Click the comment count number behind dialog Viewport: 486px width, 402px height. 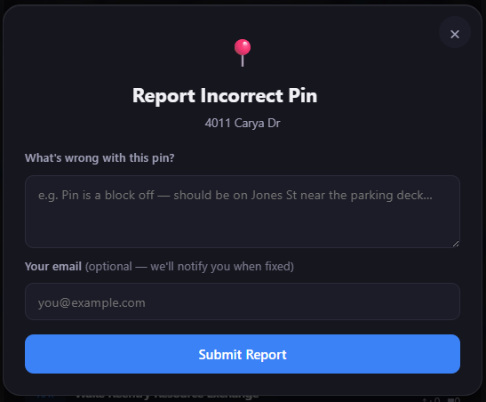(x=457, y=400)
